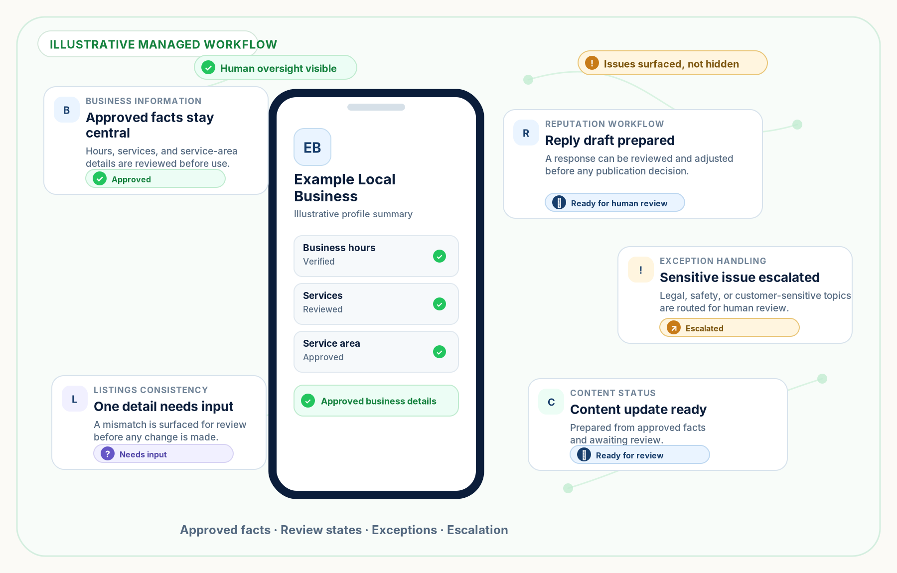Select the Issues surfaced, not hidden badge

click(673, 63)
